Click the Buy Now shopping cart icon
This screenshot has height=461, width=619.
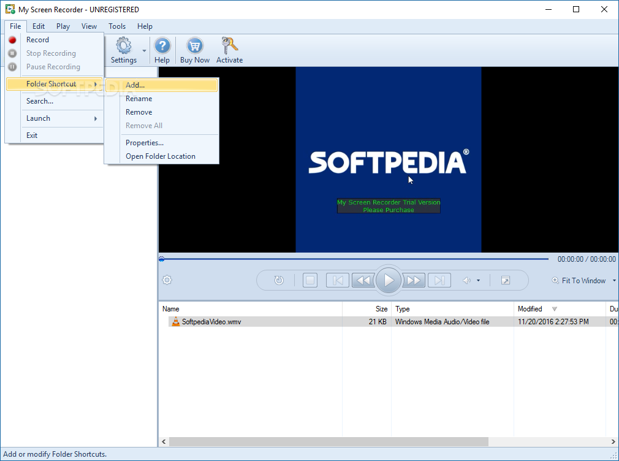click(x=195, y=46)
